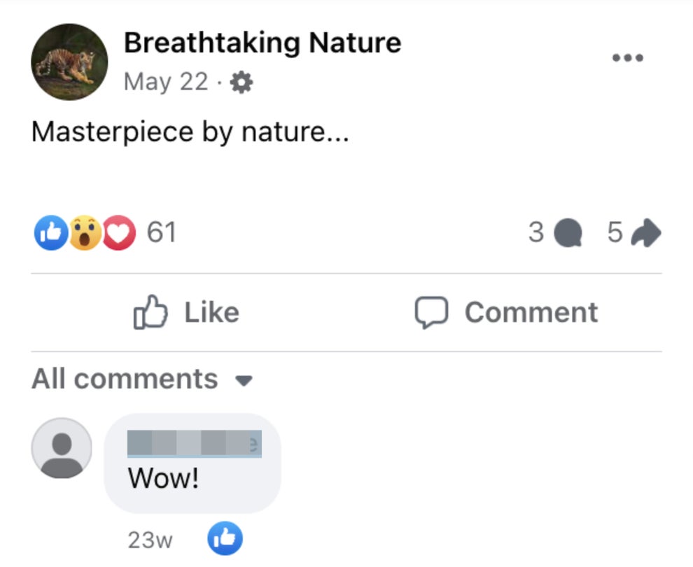Viewport: 693px width, 567px height.
Task: Open the All comments sorting dropdown
Action: (x=244, y=379)
